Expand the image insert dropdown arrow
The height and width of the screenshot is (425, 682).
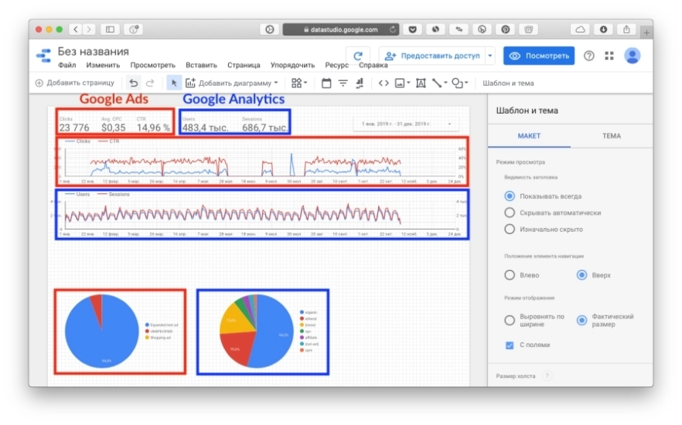click(408, 83)
